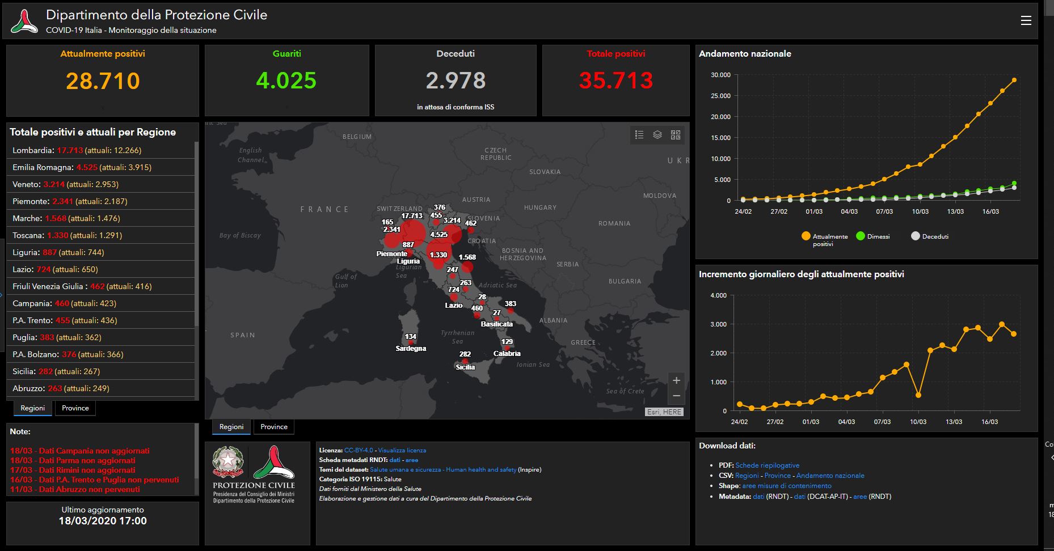The width and height of the screenshot is (1054, 551).
Task: Click the Sicilia 282 map marker
Action: 465,361
